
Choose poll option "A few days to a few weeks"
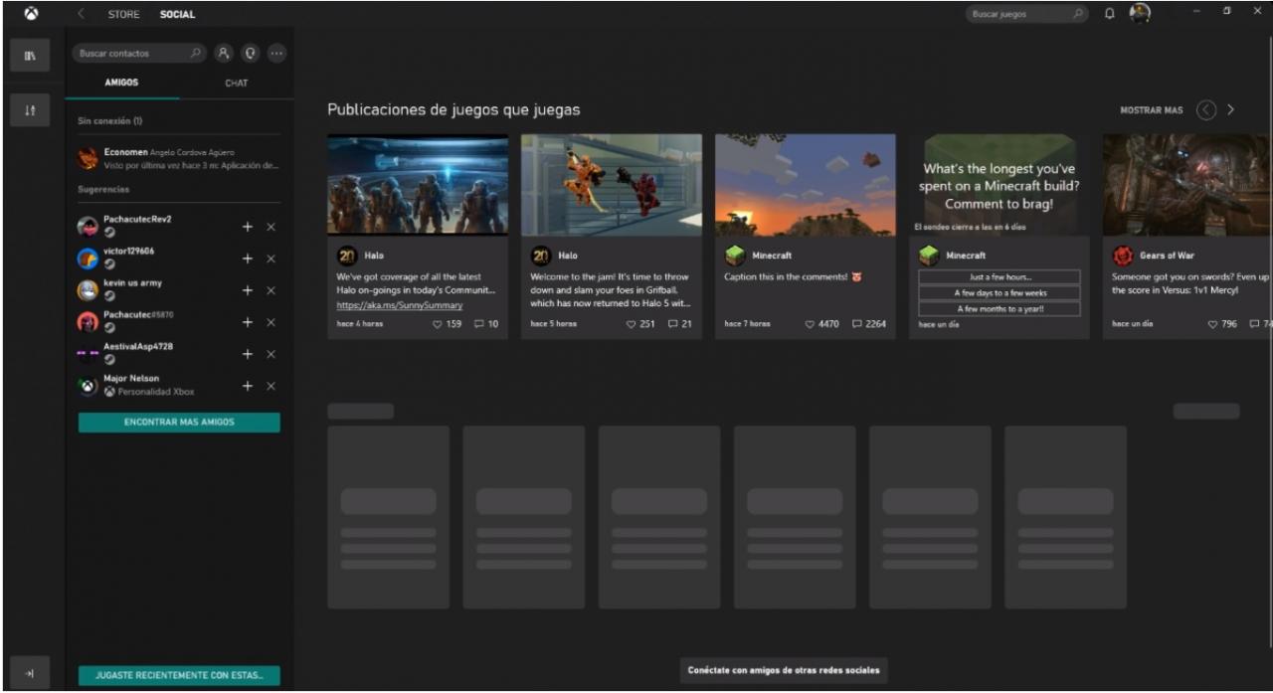tap(1000, 293)
